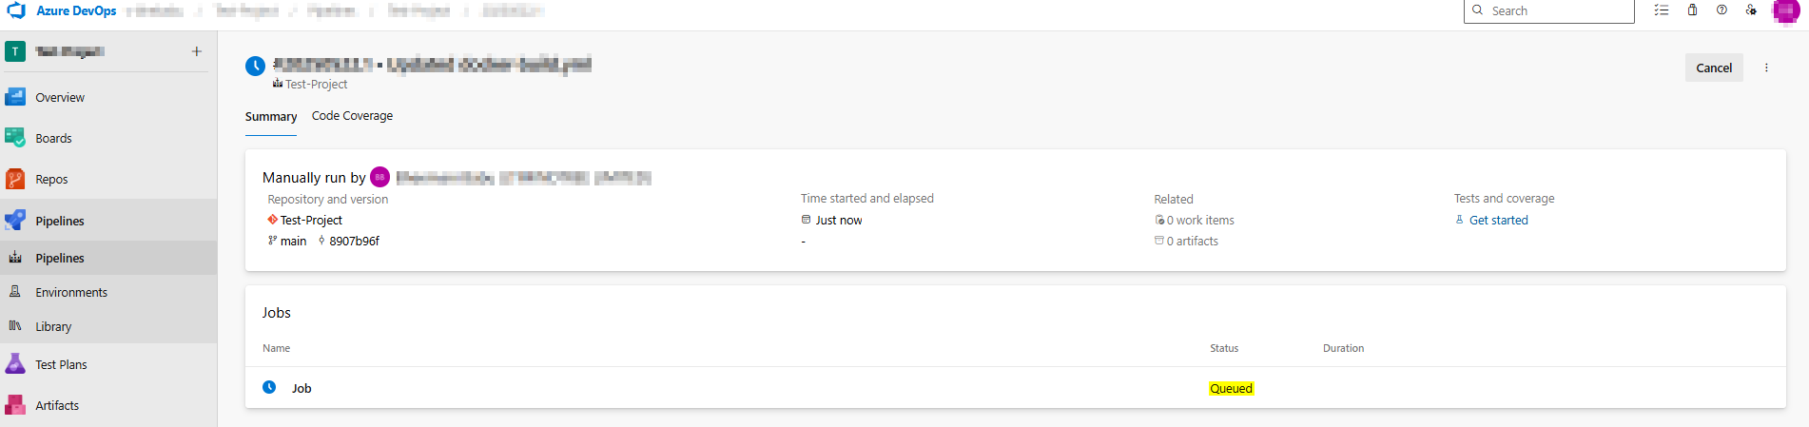Follow the Get started link for tests
This screenshot has height=427, width=1809.
point(1498,220)
